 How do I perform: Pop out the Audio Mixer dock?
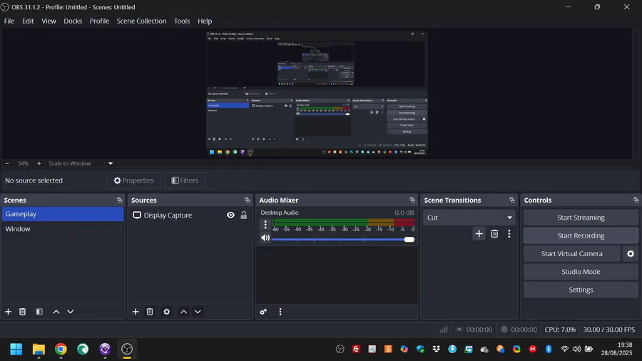click(412, 200)
